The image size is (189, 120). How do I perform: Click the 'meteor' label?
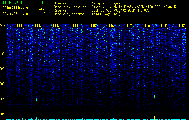[x=43, y=9]
